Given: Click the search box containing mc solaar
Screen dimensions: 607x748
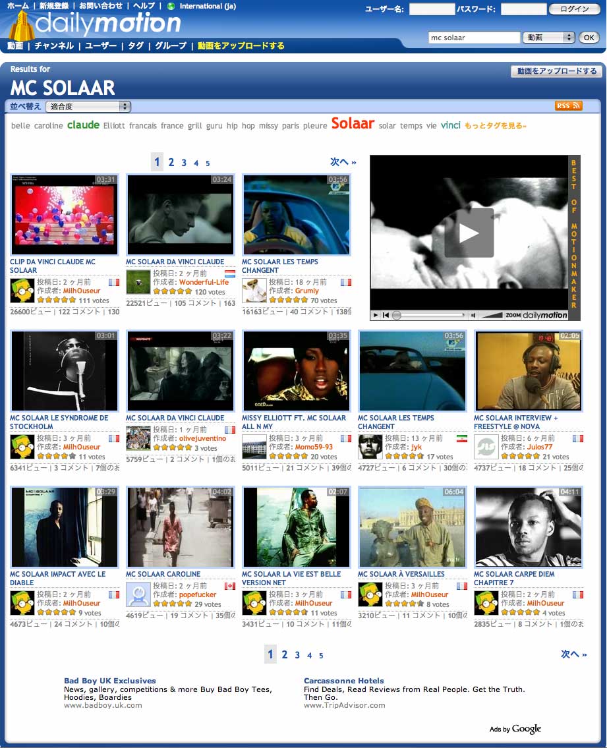Looking at the screenshot, I should pos(474,38).
